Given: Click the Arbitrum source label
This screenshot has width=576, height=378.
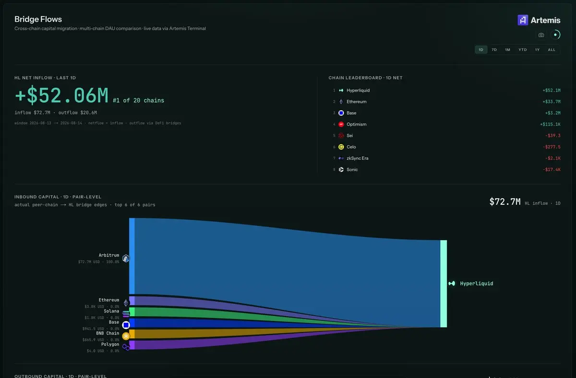Looking at the screenshot, I should tap(109, 256).
